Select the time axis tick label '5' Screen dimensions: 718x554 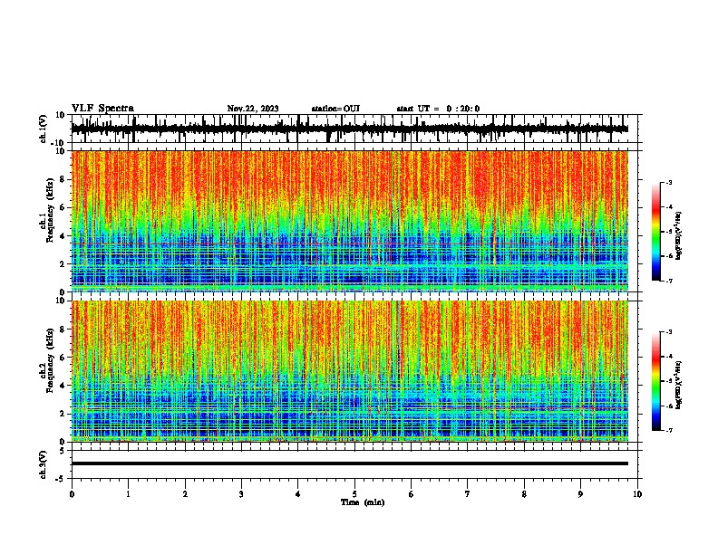pyautogui.click(x=354, y=494)
